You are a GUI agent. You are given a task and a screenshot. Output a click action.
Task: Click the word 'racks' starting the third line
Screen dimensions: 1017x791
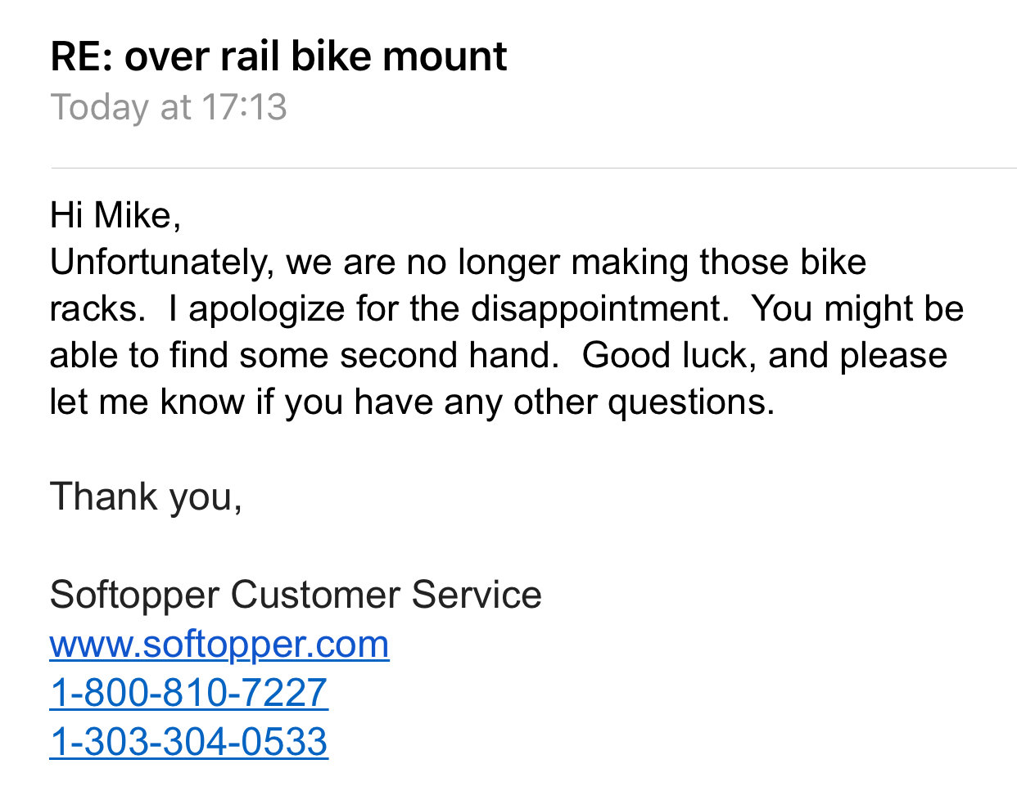(x=93, y=310)
